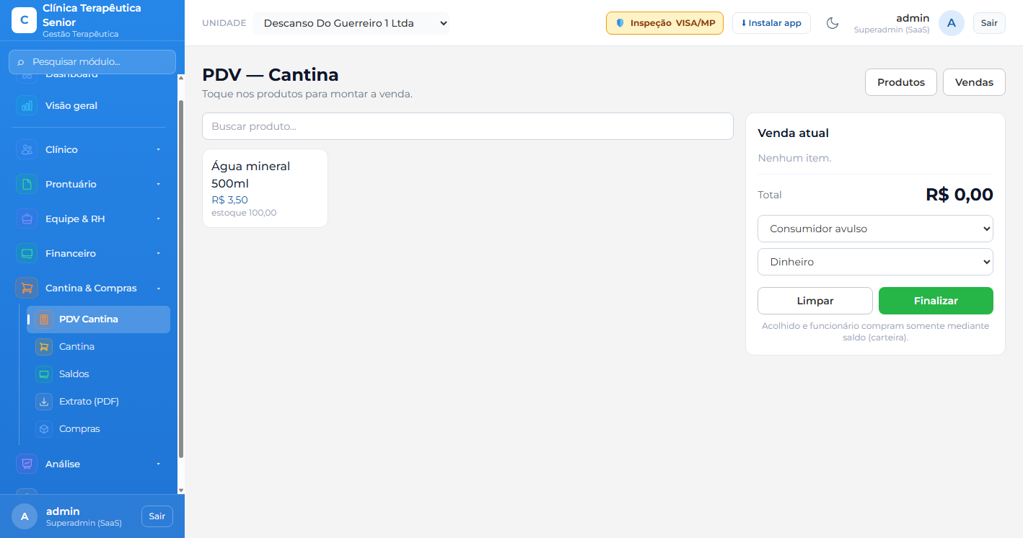
Task: Click the Prontuário document icon
Action: point(27,185)
